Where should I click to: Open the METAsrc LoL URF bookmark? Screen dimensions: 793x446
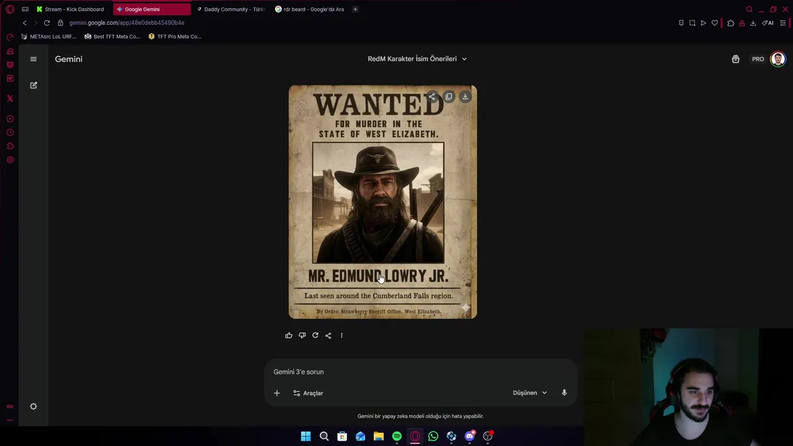(48, 37)
